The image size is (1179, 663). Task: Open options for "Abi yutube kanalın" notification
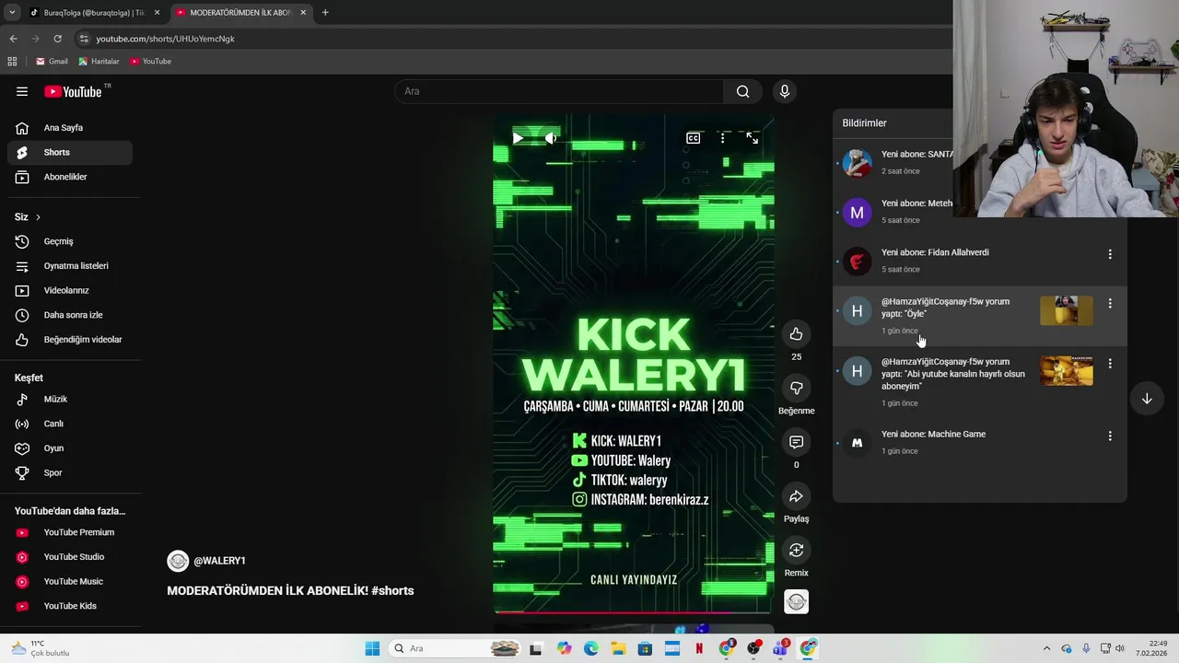coord(1110,364)
